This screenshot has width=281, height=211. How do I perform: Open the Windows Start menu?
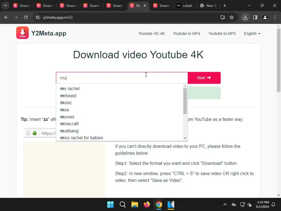coord(110,204)
